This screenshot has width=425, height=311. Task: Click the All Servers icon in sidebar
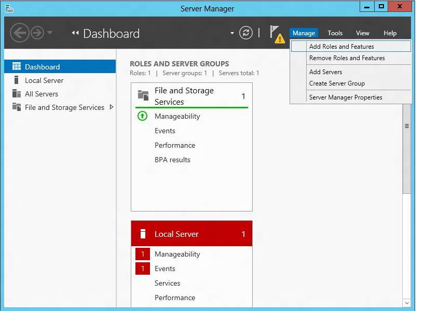click(x=17, y=93)
